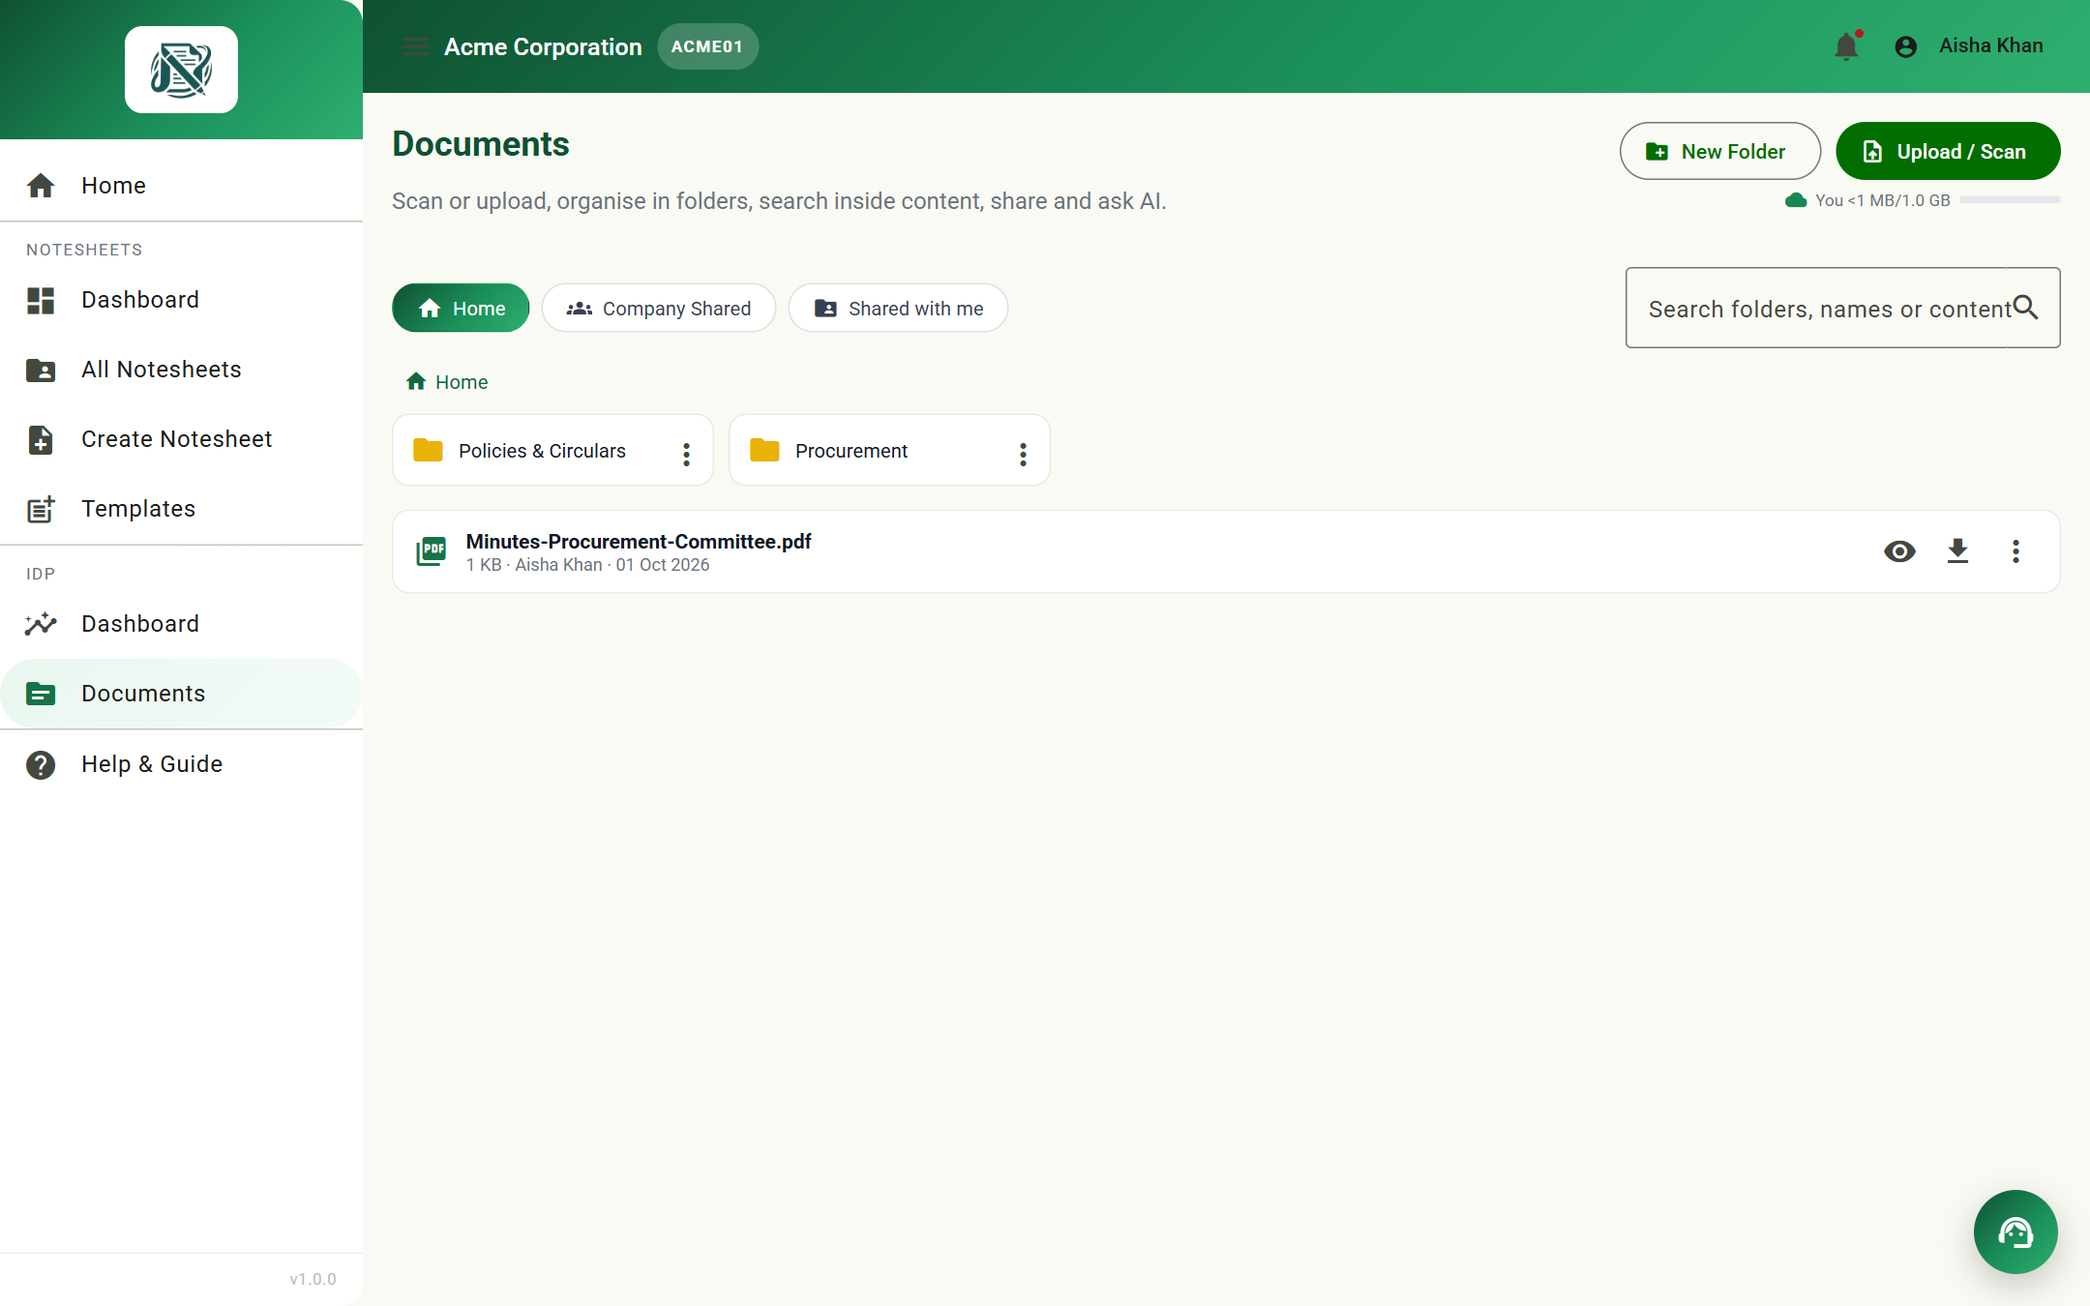
Task: Click the Create Notesheet document-plus icon
Action: tap(41, 439)
